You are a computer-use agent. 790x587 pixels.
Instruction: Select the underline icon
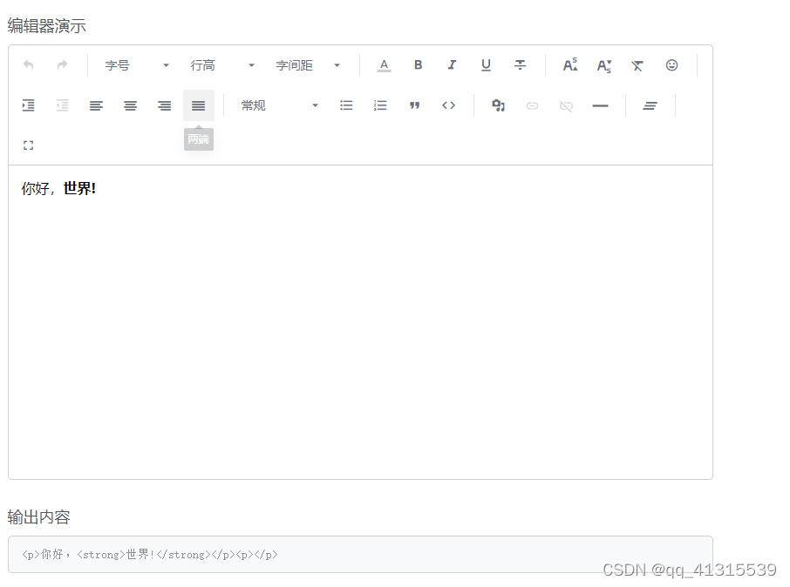486,65
